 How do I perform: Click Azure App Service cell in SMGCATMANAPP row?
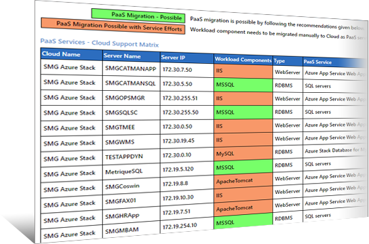click(335, 73)
